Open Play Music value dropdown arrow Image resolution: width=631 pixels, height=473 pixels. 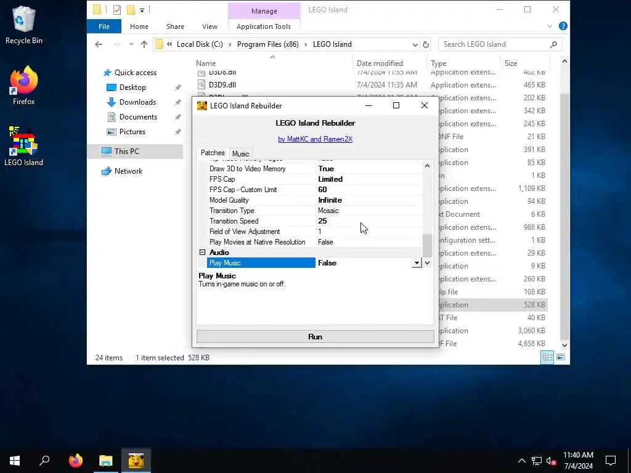417,263
